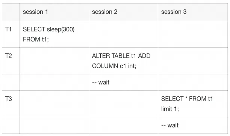
Task: Click empty session 1 cell in T2 row
Action: (54, 61)
